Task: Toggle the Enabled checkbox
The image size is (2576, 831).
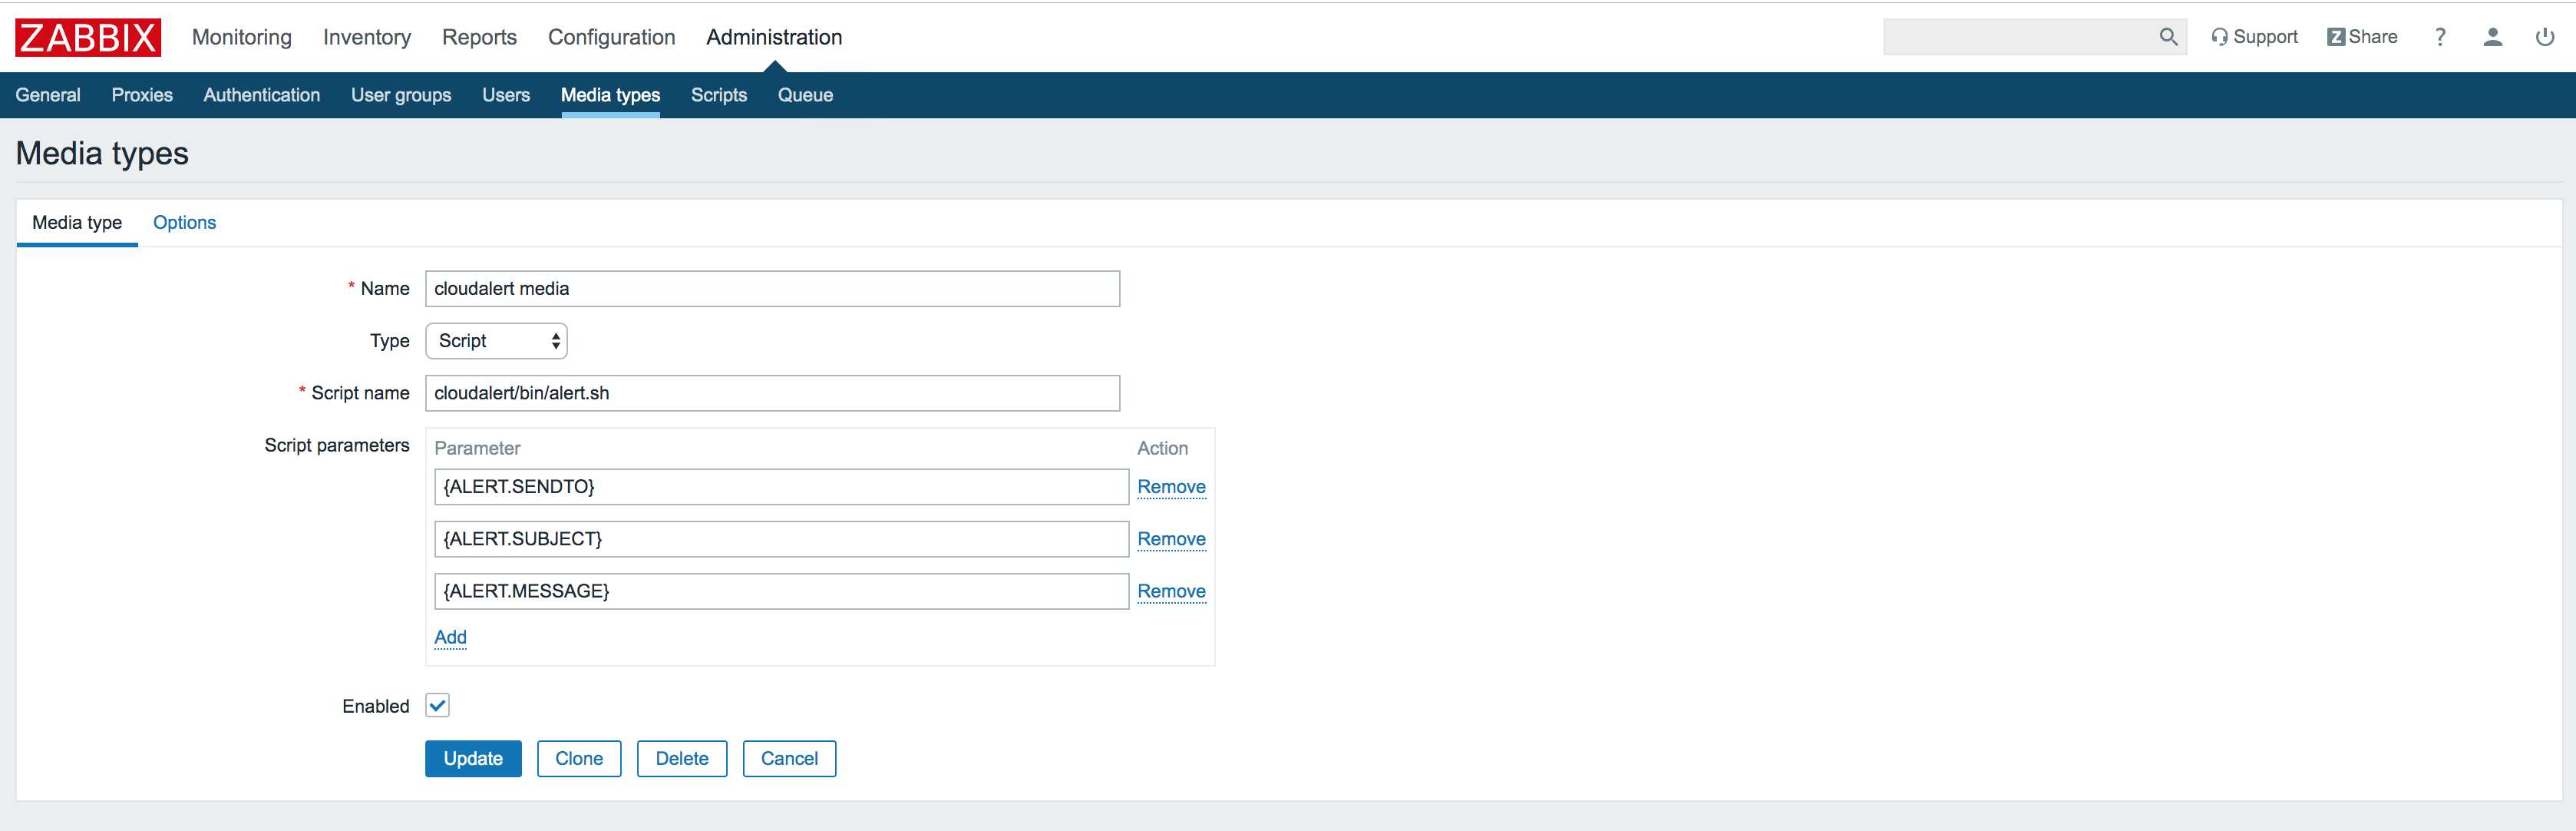Action: pyautogui.click(x=438, y=705)
